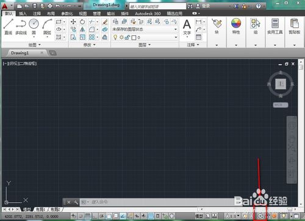The height and width of the screenshot is (221, 305).
Task: Open the Layer Properties manager icon
Action: 115,21
